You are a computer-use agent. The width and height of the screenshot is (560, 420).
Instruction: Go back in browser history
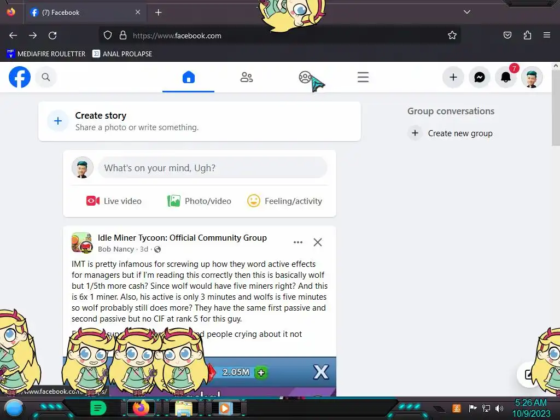pyautogui.click(x=13, y=36)
